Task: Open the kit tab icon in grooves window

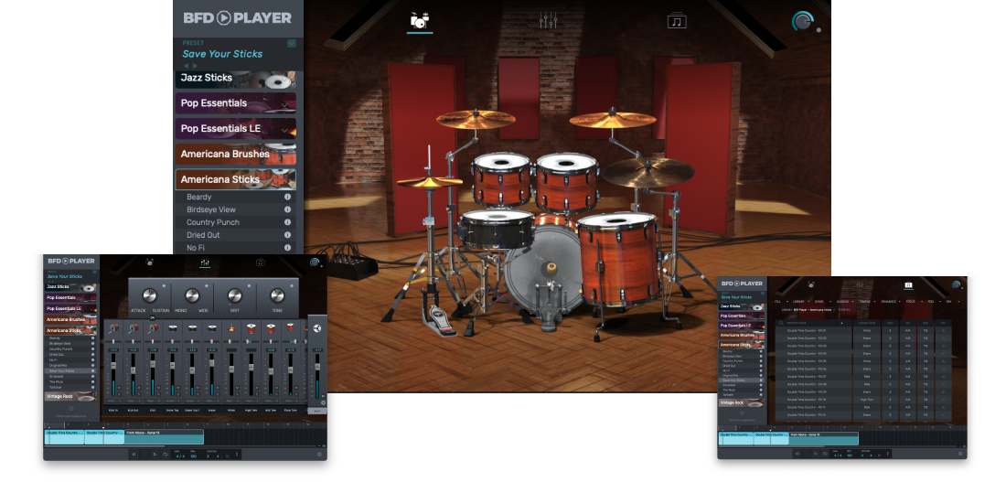Action: pos(811,284)
